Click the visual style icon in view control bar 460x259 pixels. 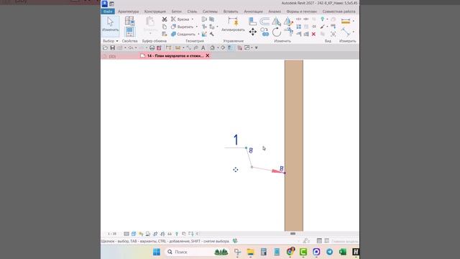[x=134, y=234]
